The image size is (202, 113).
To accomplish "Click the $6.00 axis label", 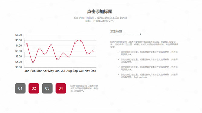I will pyautogui.click(x=18, y=35).
